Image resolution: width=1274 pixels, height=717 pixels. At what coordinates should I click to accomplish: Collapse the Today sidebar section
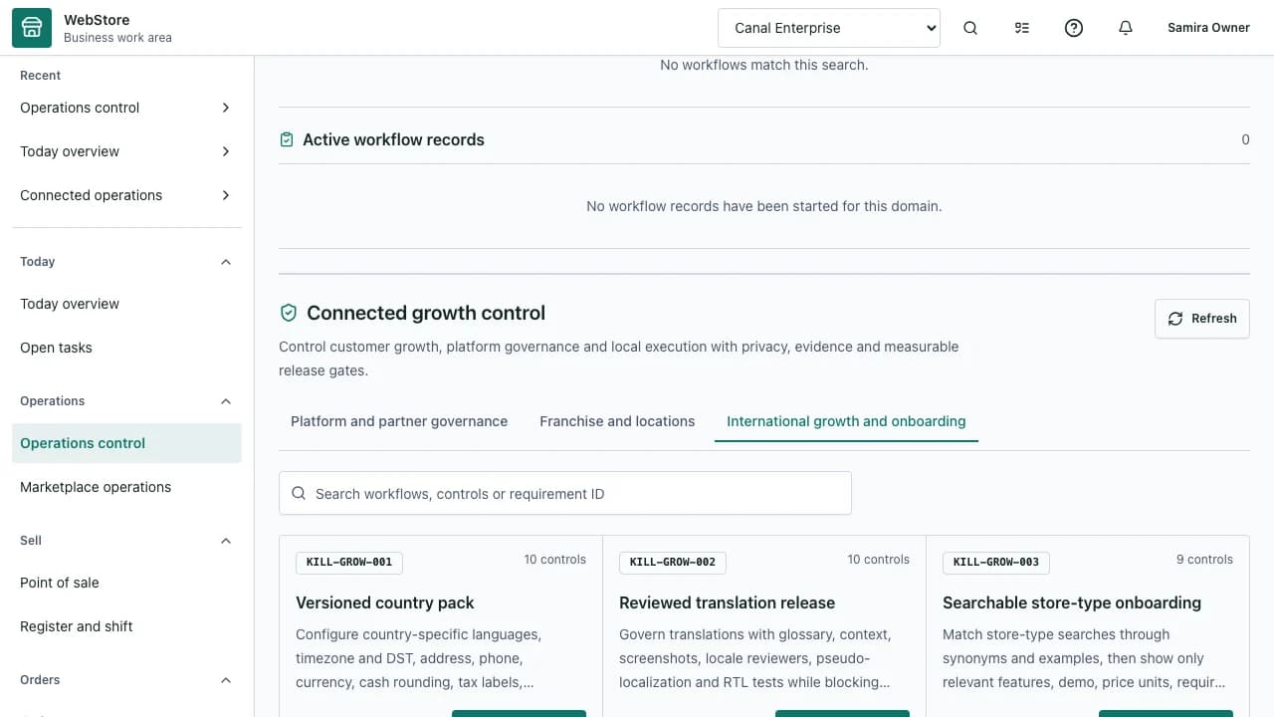click(x=226, y=262)
